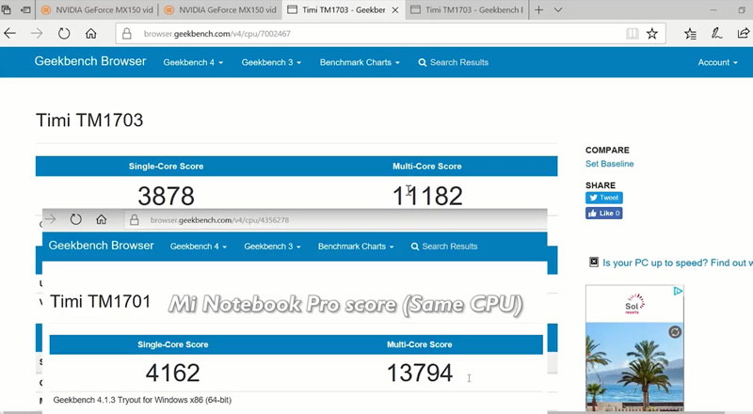Screen dimensions: 753x414
Task: Click home icon in overlay browser window
Action: pyautogui.click(x=102, y=220)
